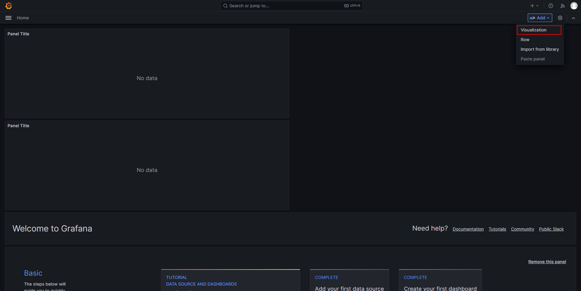Click the Home breadcrumb
Screen dimensions: 581x291
point(23,18)
